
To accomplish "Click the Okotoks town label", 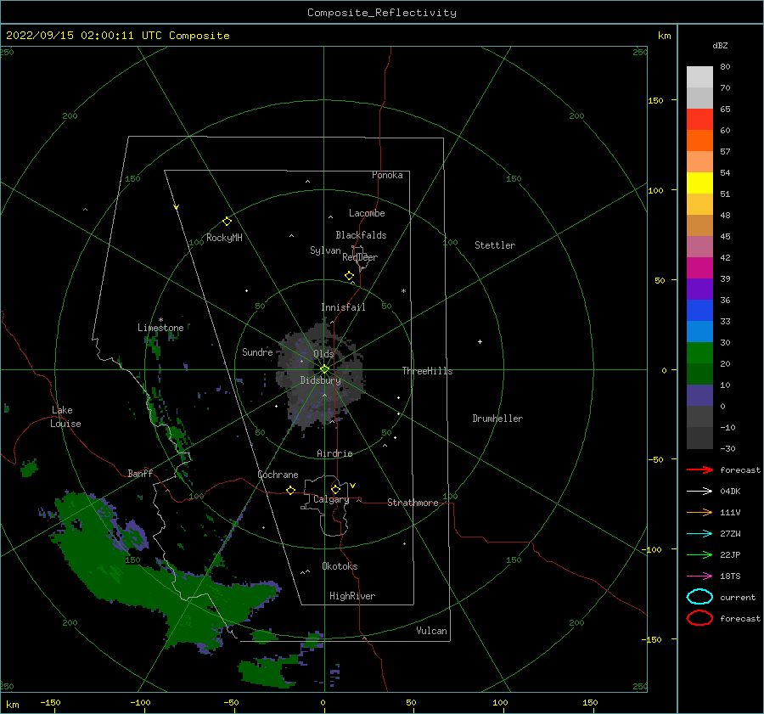I will (x=340, y=566).
